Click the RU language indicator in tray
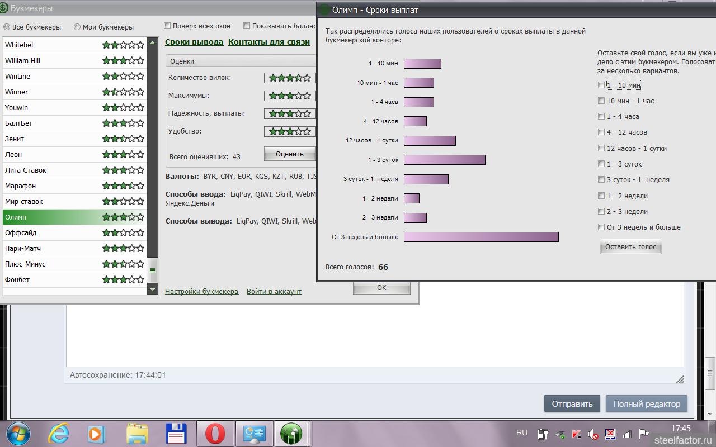This screenshot has height=447, width=716. coord(522,432)
